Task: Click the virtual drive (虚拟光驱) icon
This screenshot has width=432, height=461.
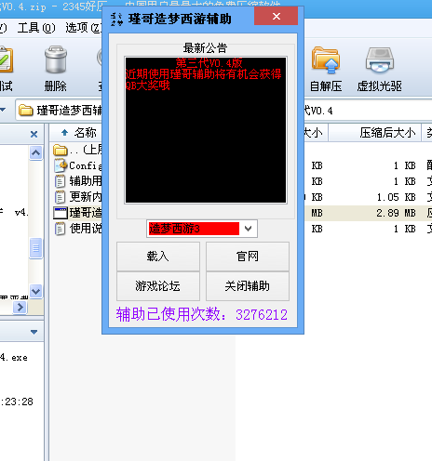Action: point(380,60)
